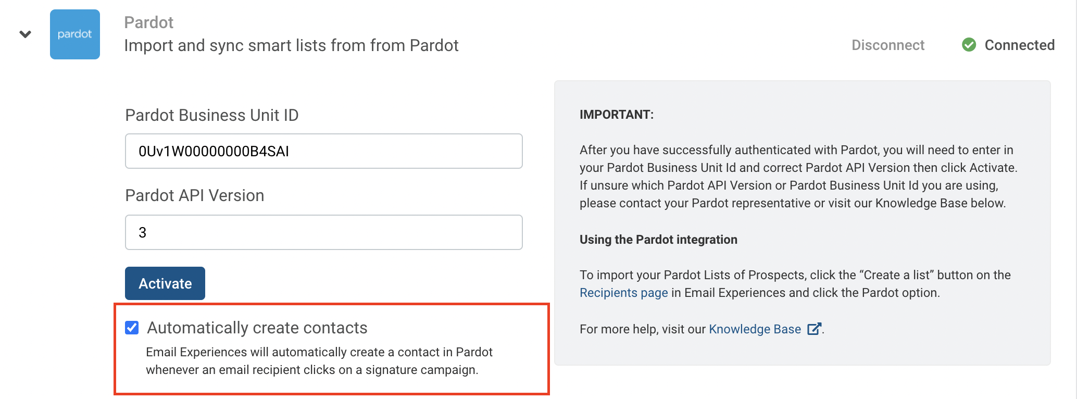Image resolution: width=1077 pixels, height=399 pixels.
Task: Disconnect the Pardot integration
Action: click(888, 45)
